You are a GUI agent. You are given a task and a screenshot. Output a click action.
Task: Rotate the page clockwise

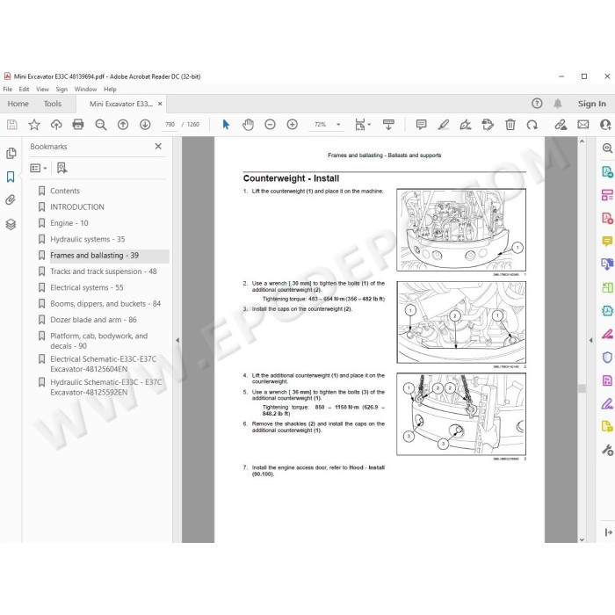point(532,125)
